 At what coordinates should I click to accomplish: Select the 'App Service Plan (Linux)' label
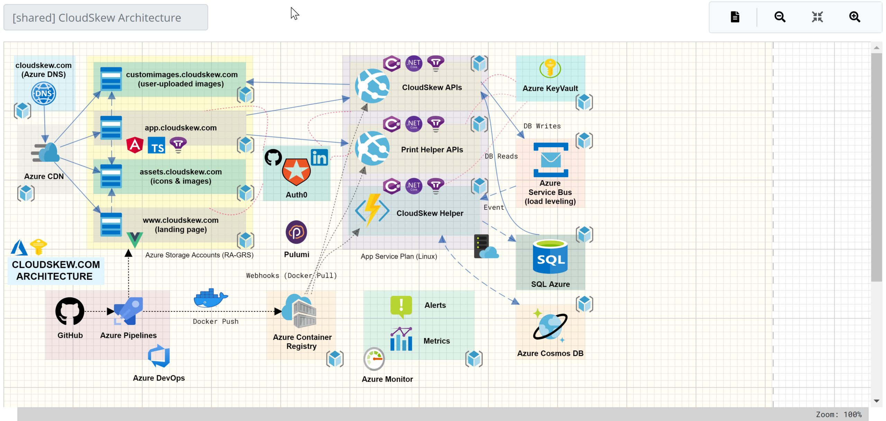[x=399, y=256]
